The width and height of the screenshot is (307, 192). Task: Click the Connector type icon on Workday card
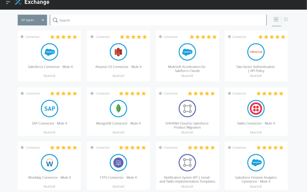point(22,148)
